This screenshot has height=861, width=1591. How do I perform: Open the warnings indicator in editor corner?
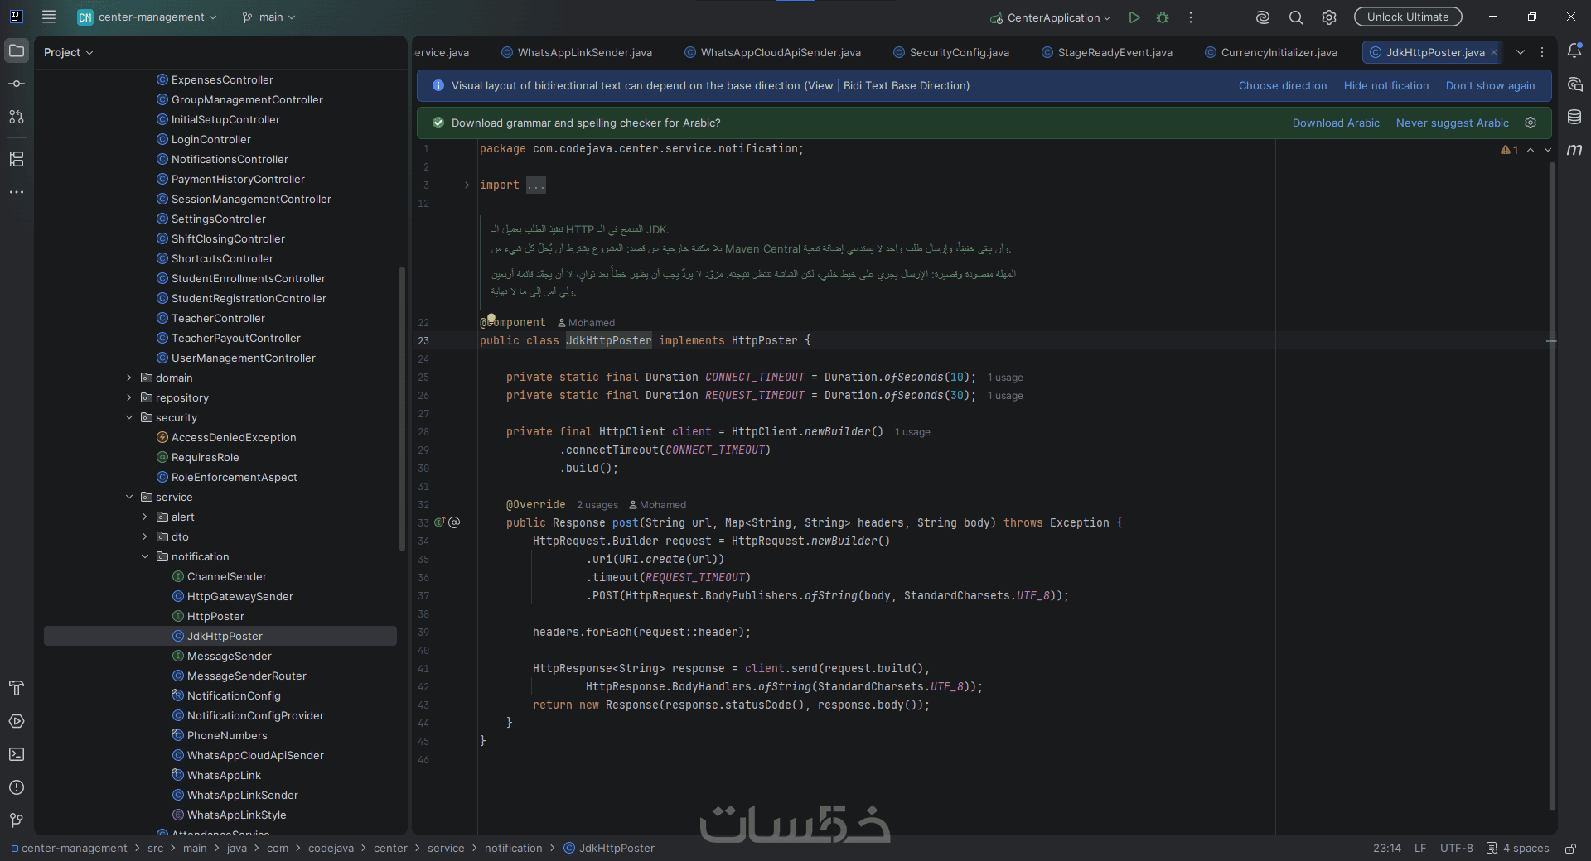point(1509,150)
